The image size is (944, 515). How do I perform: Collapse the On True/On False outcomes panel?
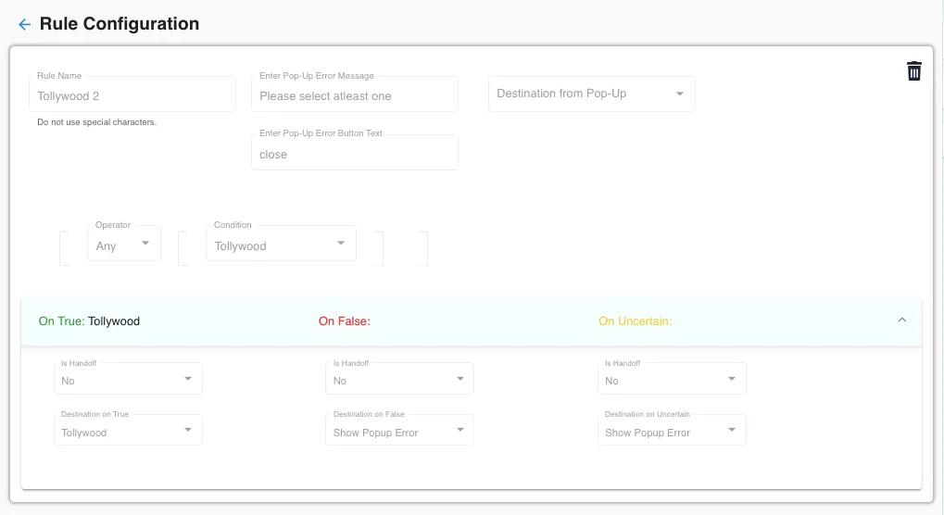click(x=902, y=320)
